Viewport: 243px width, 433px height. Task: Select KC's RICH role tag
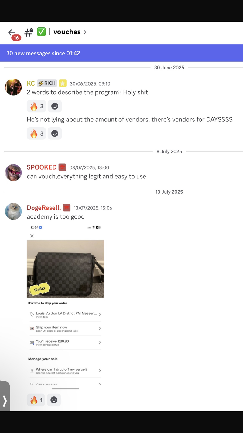(47, 83)
